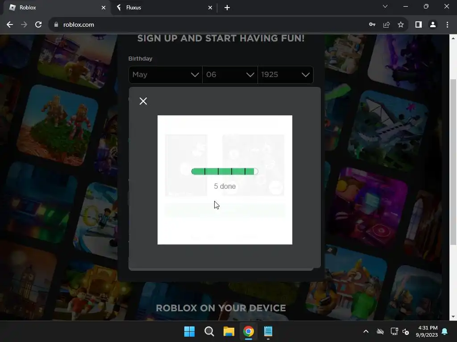457x342 pixels.
Task: Go forward to the next page
Action: [x=24, y=25]
